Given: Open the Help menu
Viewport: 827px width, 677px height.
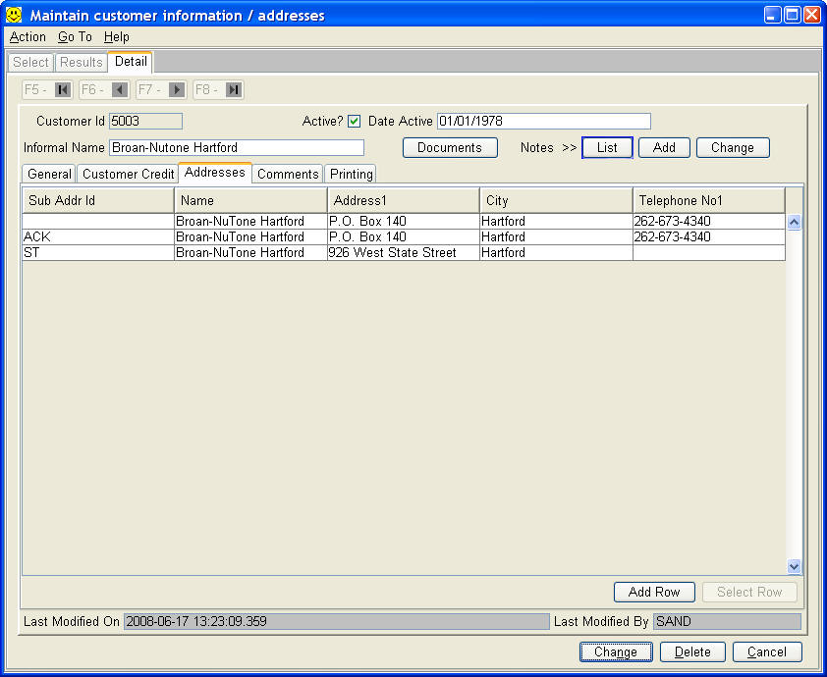Looking at the screenshot, I should pos(117,37).
